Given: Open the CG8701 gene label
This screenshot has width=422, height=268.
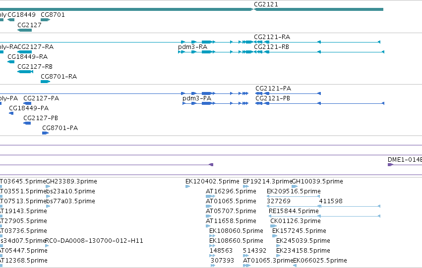Looking at the screenshot, I should (53, 14).
